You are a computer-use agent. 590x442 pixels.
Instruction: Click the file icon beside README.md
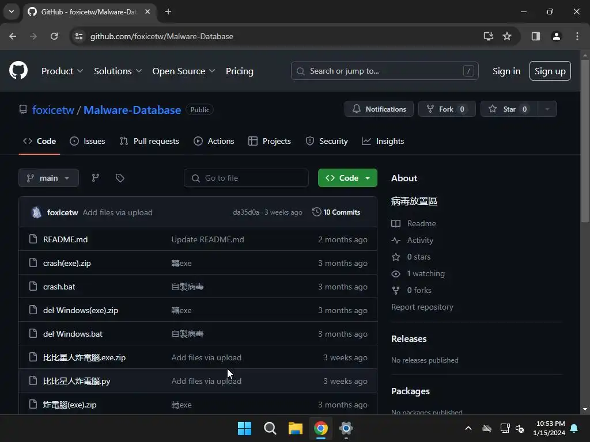pyautogui.click(x=33, y=239)
